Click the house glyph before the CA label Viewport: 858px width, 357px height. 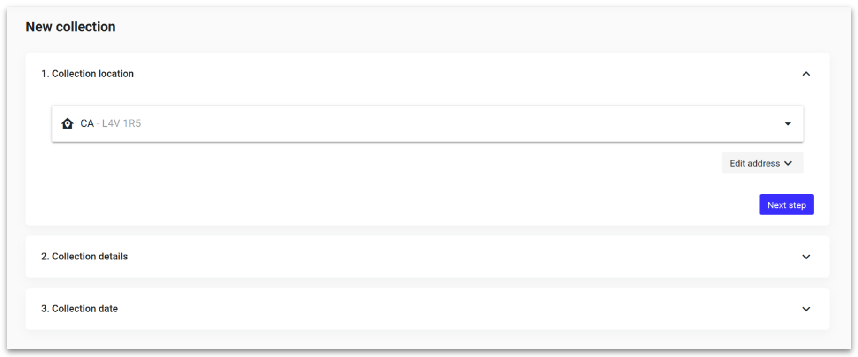(68, 123)
